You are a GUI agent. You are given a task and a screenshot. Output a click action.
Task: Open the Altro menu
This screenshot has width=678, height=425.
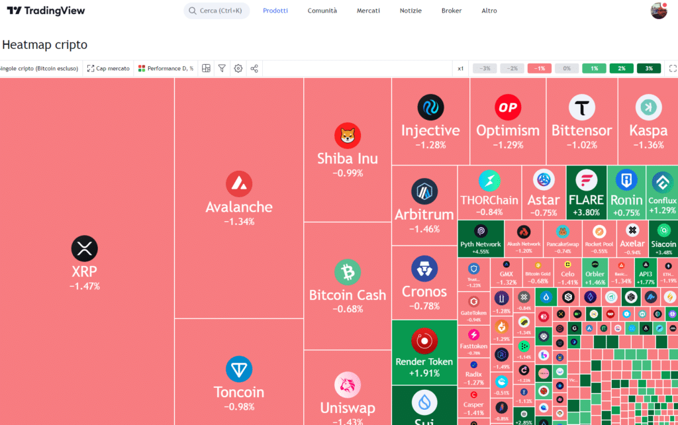489,11
